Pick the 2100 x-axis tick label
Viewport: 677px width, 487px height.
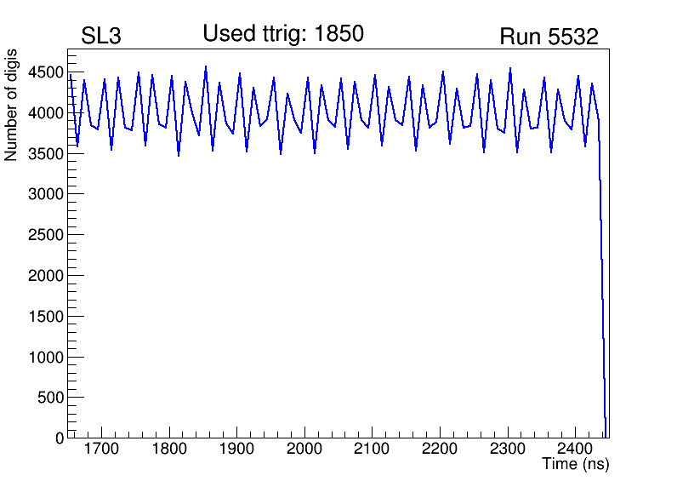pyautogui.click(x=373, y=449)
